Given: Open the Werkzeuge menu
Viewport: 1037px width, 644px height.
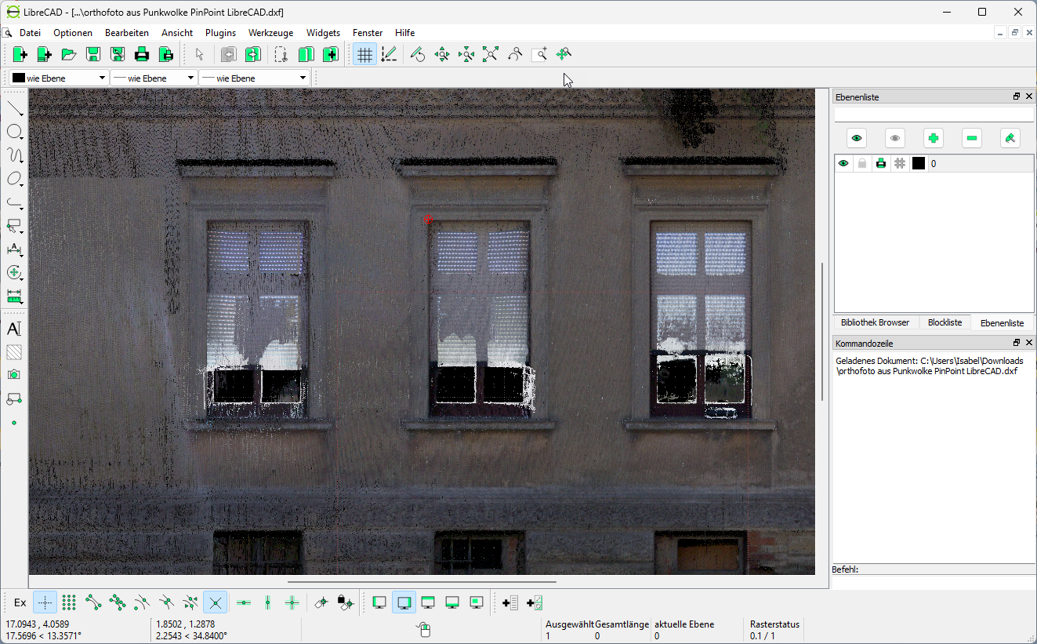Looking at the screenshot, I should pos(270,33).
